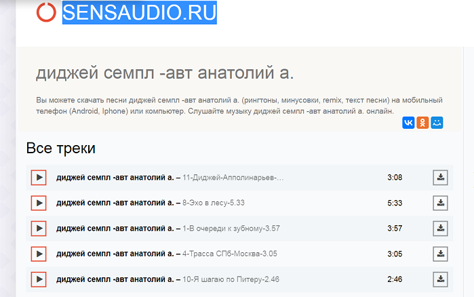The image size is (474, 297).
Task: Click the 3:57 track duration
Action: 395,228
